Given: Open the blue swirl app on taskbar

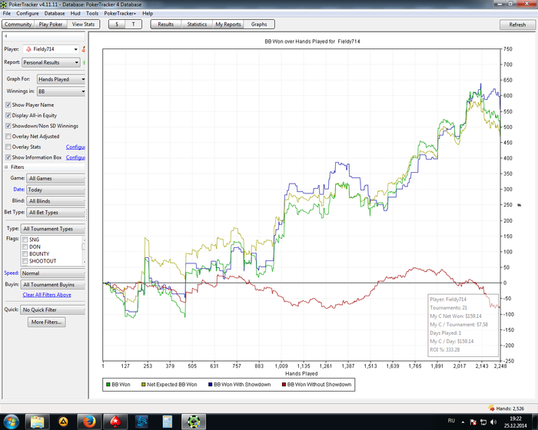Looking at the screenshot, I should [141, 422].
